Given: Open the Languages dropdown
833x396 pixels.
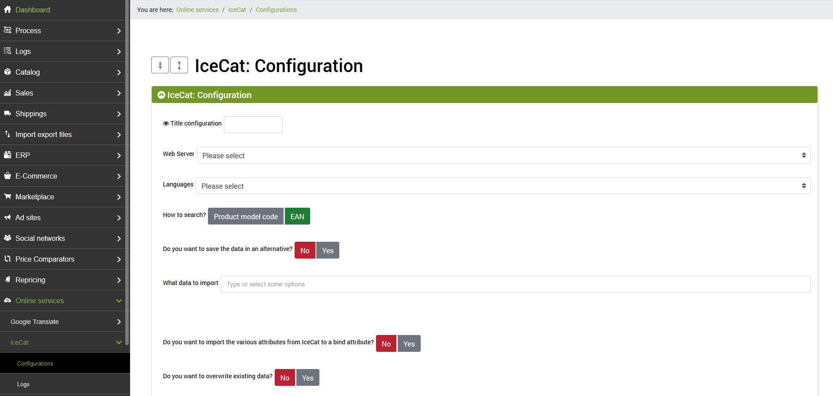Looking at the screenshot, I should click(x=503, y=186).
